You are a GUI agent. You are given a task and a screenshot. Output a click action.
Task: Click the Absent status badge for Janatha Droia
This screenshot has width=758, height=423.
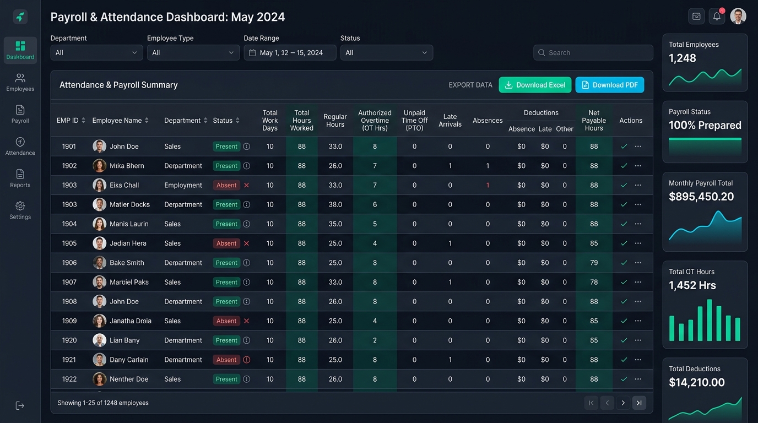[x=226, y=321]
